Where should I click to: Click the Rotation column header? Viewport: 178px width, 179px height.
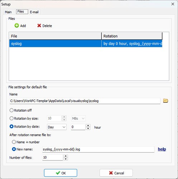click(132, 36)
